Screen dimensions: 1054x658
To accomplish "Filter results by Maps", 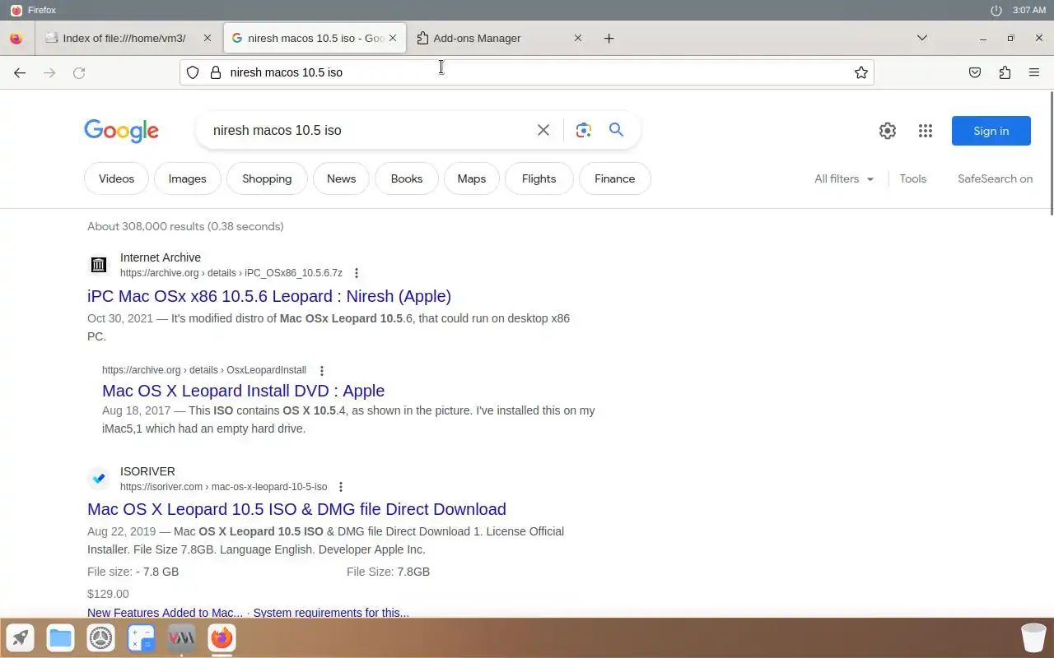I will pos(472,178).
